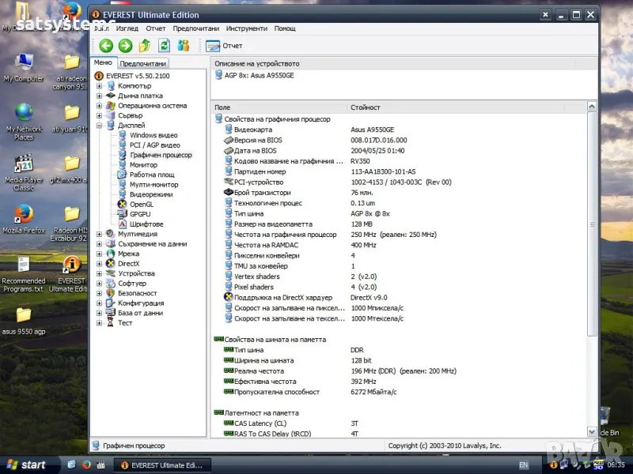The width and height of the screenshot is (633, 474).
Task: Click the green Back arrow toolbar icon
Action: click(x=106, y=46)
